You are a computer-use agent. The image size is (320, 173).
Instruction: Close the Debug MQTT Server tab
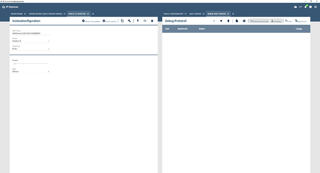(x=228, y=14)
